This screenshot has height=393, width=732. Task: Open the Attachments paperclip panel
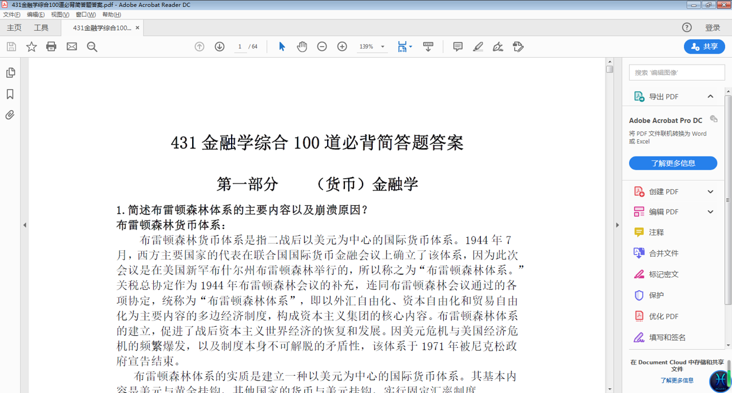(x=10, y=115)
